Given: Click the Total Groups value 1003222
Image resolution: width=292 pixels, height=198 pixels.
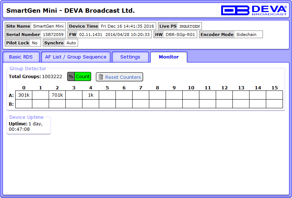Looking at the screenshot, I should click(x=52, y=77).
